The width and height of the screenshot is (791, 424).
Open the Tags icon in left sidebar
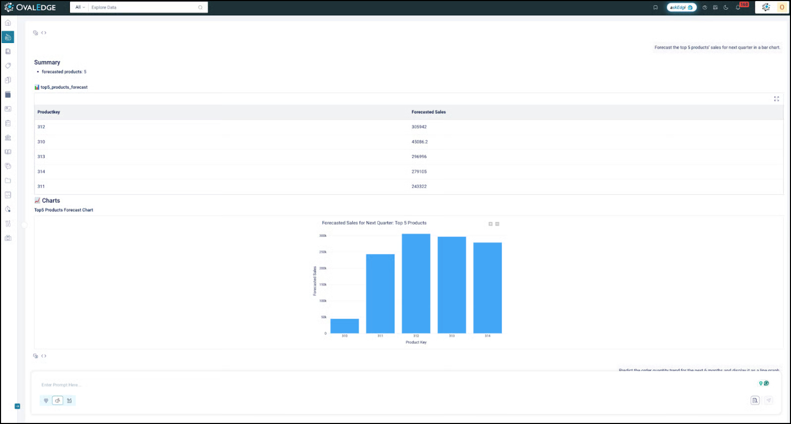8,66
